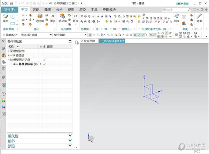This screenshot has height=154, width=209.
Task: Switch to the 欢迎页面 document tab
Action: coord(88,41)
